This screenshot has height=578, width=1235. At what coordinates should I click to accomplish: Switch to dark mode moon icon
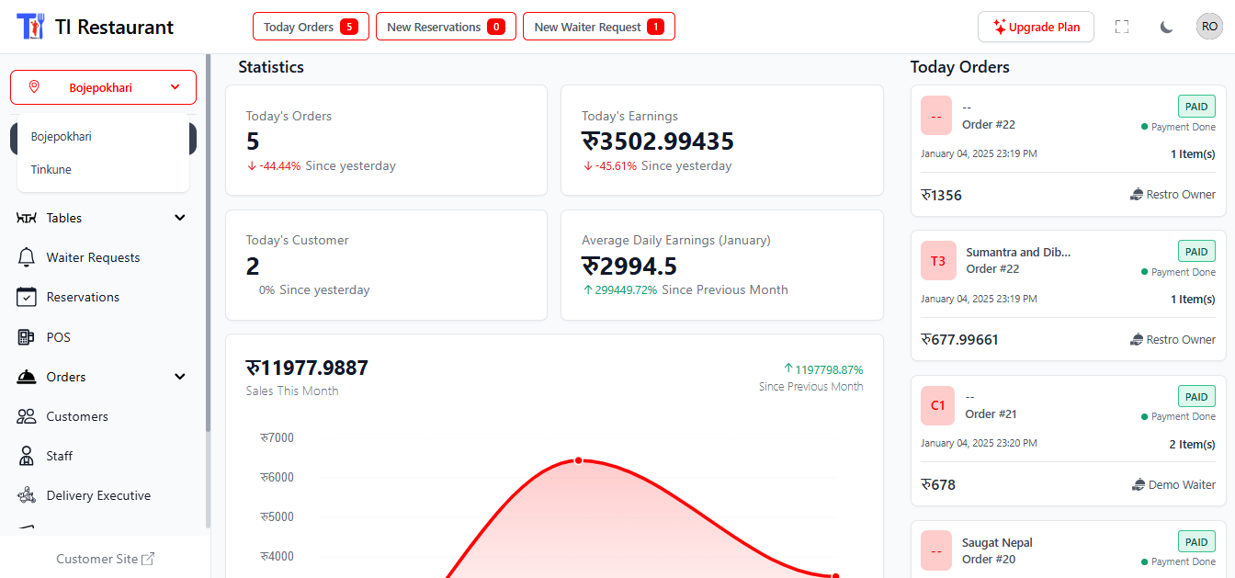[1166, 27]
